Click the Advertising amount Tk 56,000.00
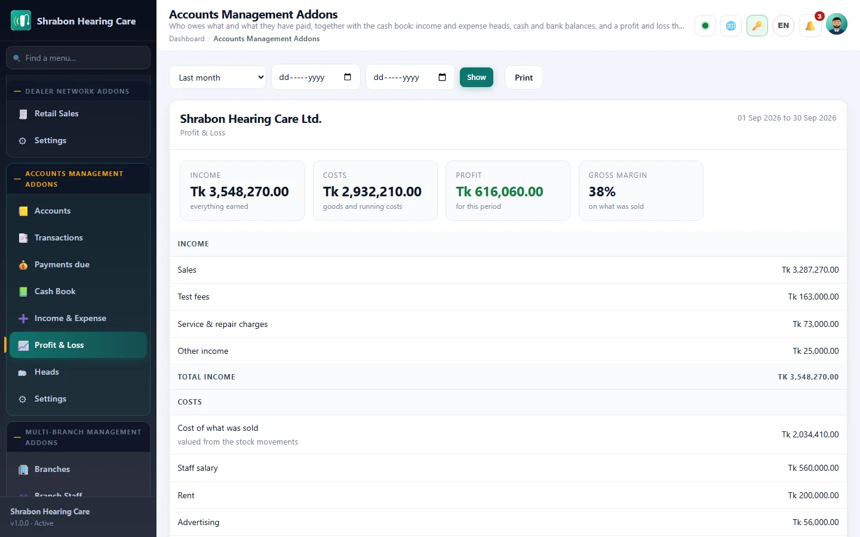860x537 pixels. pyautogui.click(x=816, y=523)
